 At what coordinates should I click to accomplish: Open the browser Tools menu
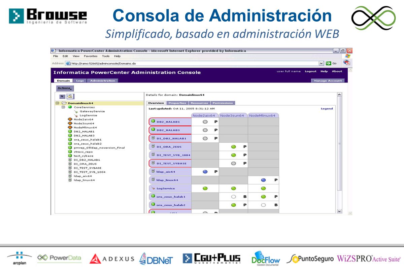coord(106,56)
